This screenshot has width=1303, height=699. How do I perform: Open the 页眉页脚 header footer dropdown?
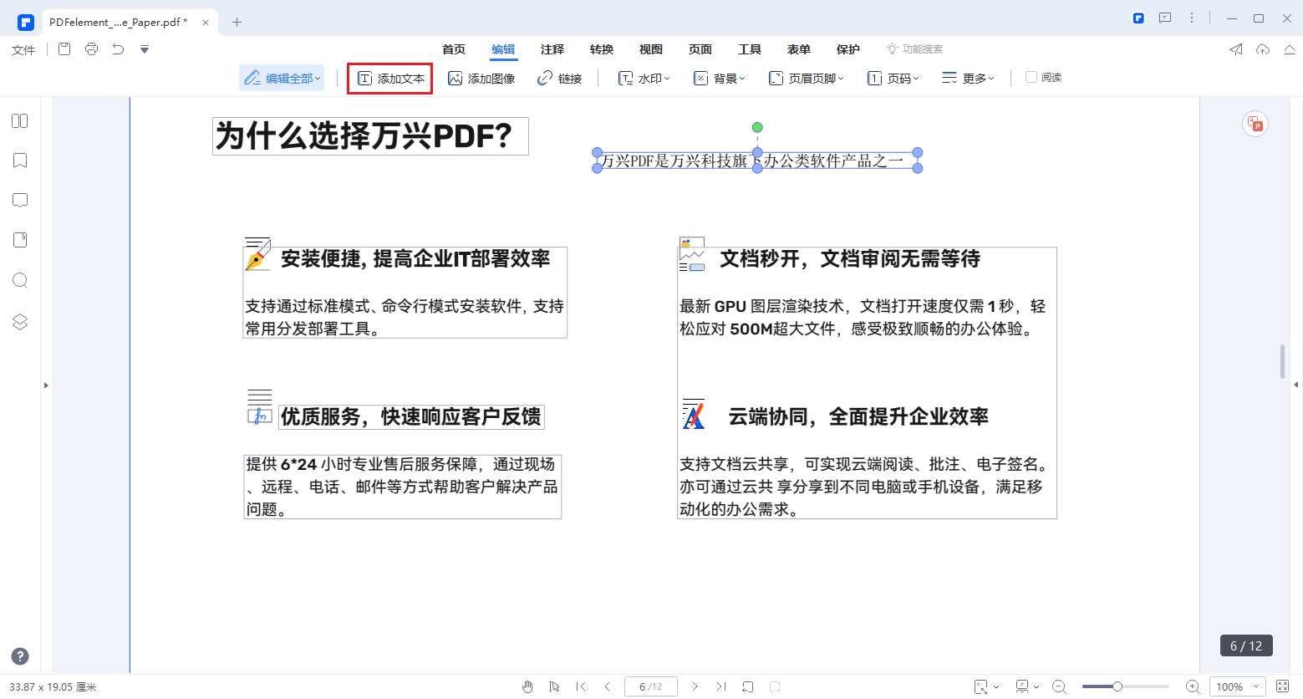[x=805, y=78]
